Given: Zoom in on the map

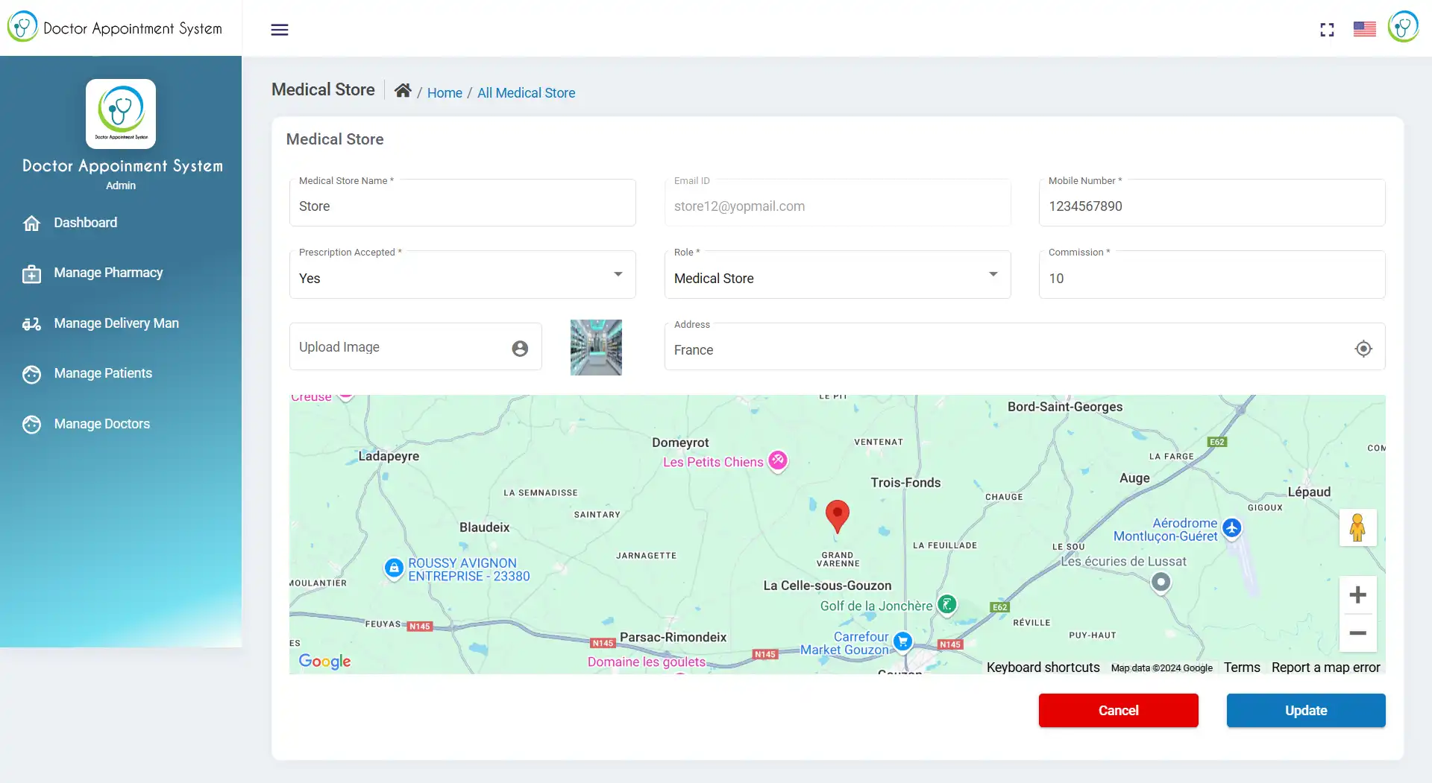Looking at the screenshot, I should pyautogui.click(x=1357, y=595).
